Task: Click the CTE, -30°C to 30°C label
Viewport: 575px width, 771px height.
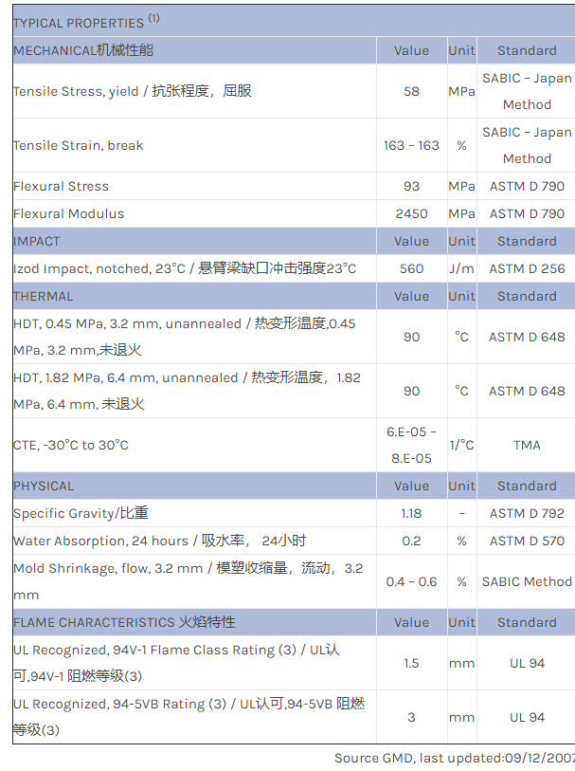Action: [71, 445]
